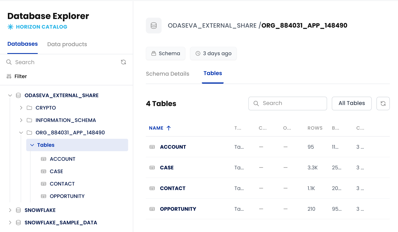
Task: Open the OPPORTUNITY table from the list
Action: (178, 209)
